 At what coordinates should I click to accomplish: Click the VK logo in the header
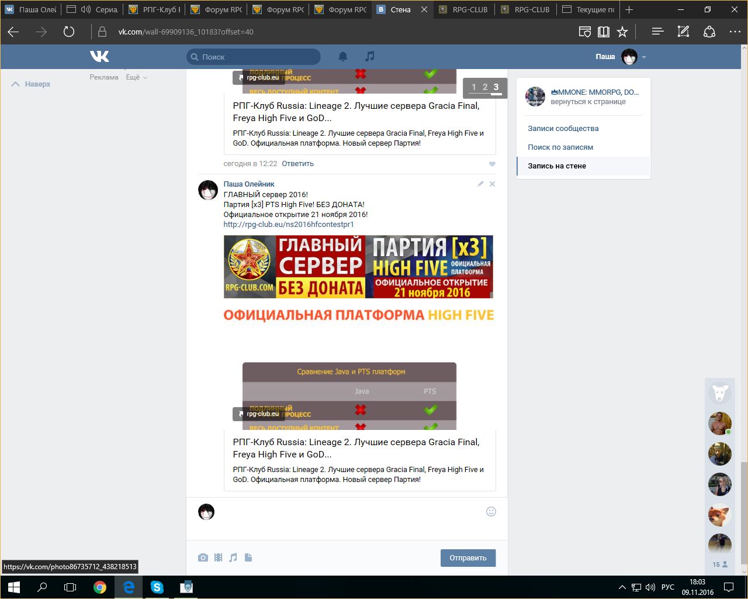(x=99, y=56)
